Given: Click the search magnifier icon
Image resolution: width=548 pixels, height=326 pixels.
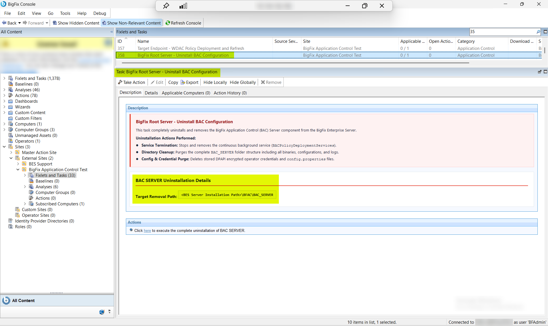Looking at the screenshot, I should (538, 32).
